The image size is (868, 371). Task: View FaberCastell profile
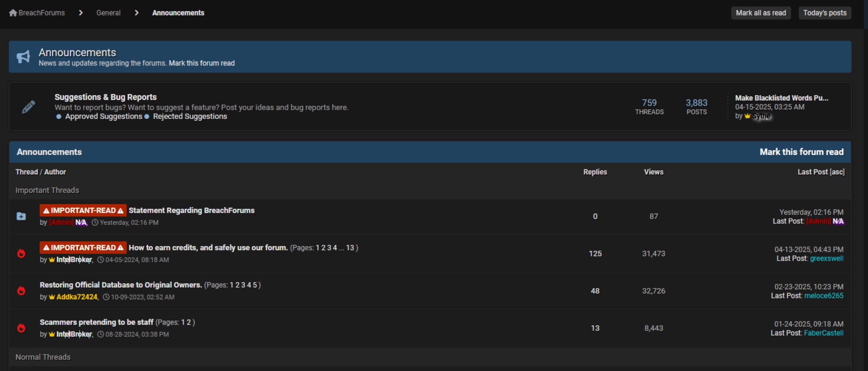pos(824,333)
